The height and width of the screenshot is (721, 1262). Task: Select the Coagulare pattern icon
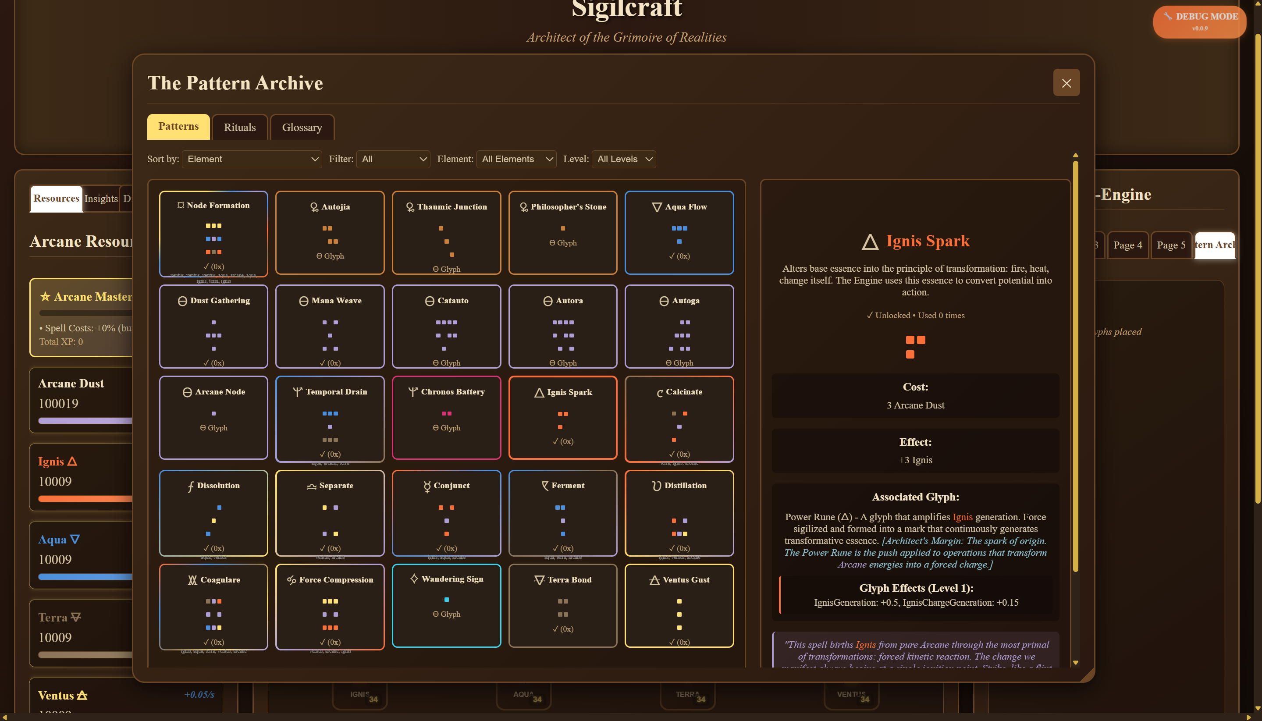(192, 580)
